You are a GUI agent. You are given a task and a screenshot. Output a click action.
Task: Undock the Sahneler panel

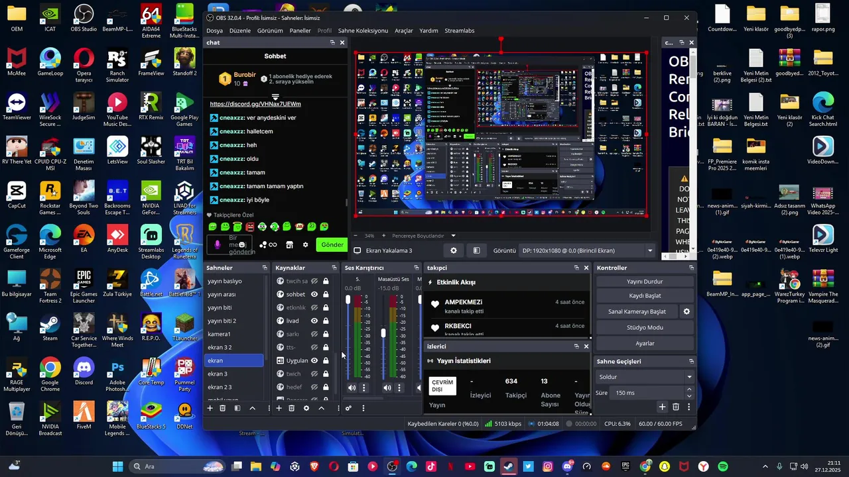264,268
